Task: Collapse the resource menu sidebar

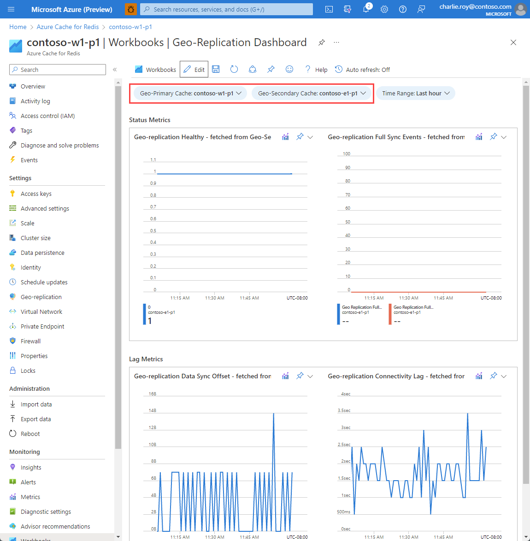Action: [115, 69]
